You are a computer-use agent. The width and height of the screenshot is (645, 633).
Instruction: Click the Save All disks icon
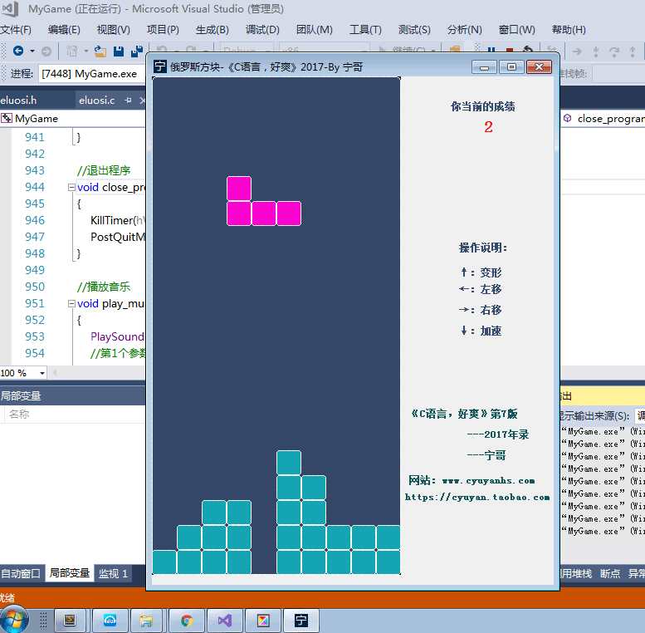tap(137, 51)
